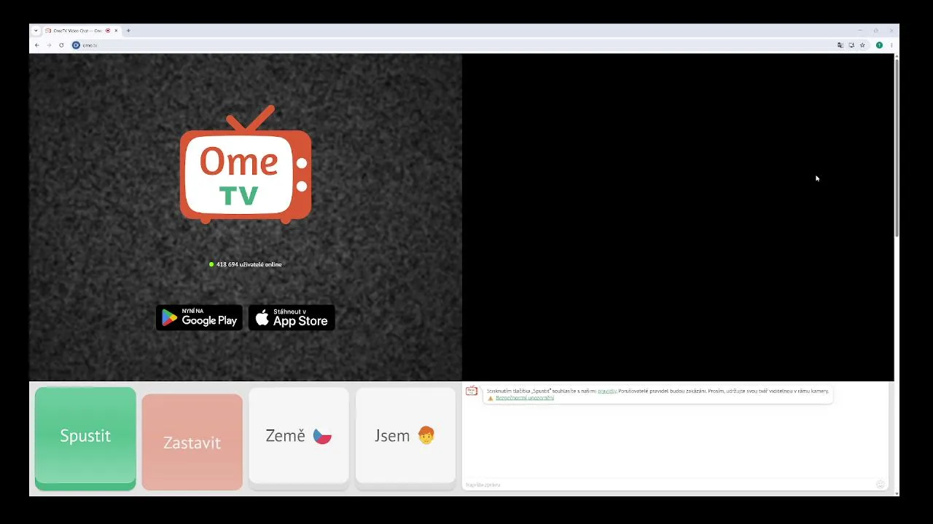Reload the page with the refresh icon

[61, 45]
